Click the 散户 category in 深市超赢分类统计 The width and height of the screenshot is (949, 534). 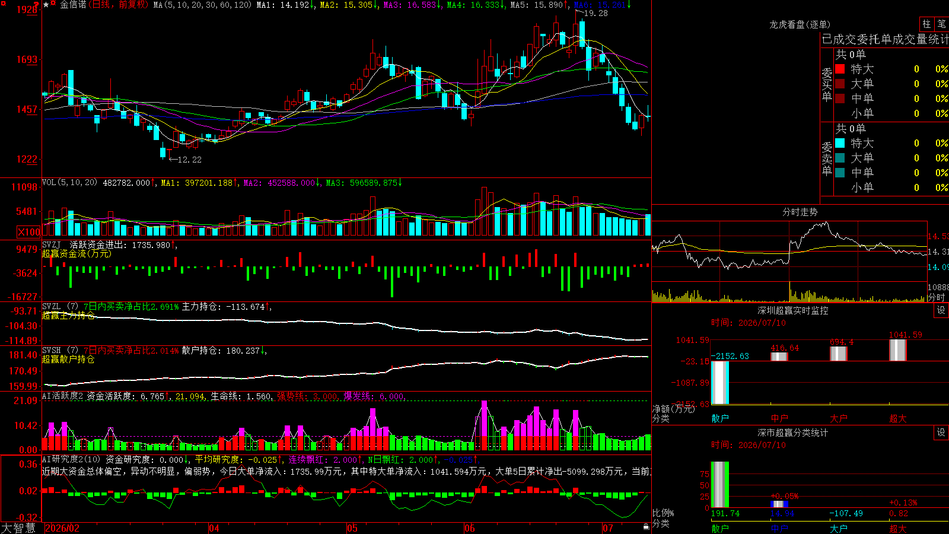pos(720,528)
